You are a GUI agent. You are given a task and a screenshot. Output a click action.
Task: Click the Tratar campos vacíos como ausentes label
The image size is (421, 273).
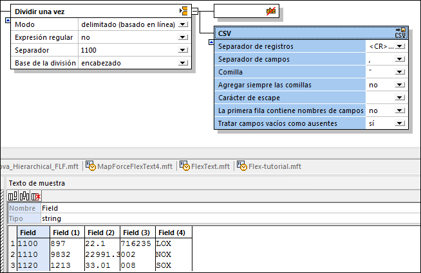click(x=277, y=123)
